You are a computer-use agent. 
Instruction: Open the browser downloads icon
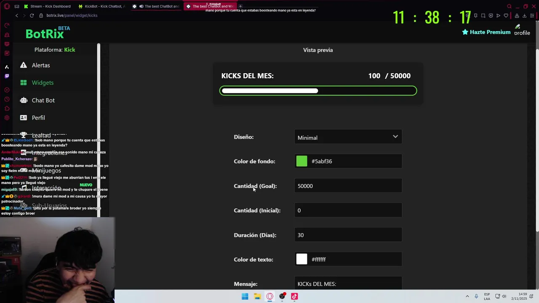click(x=524, y=16)
